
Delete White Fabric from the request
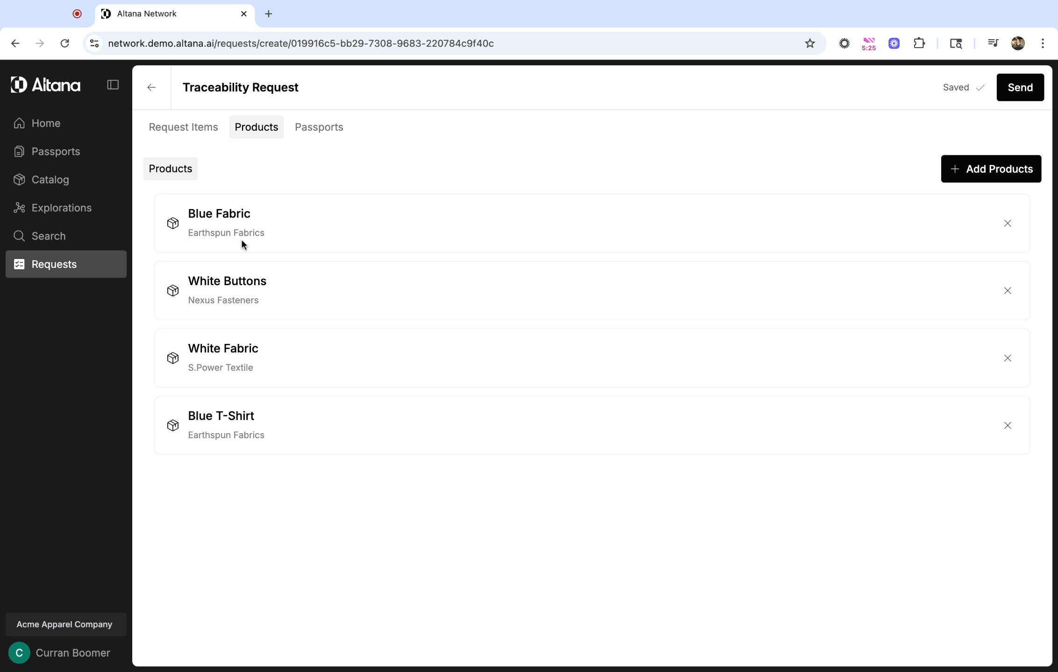tap(1008, 358)
